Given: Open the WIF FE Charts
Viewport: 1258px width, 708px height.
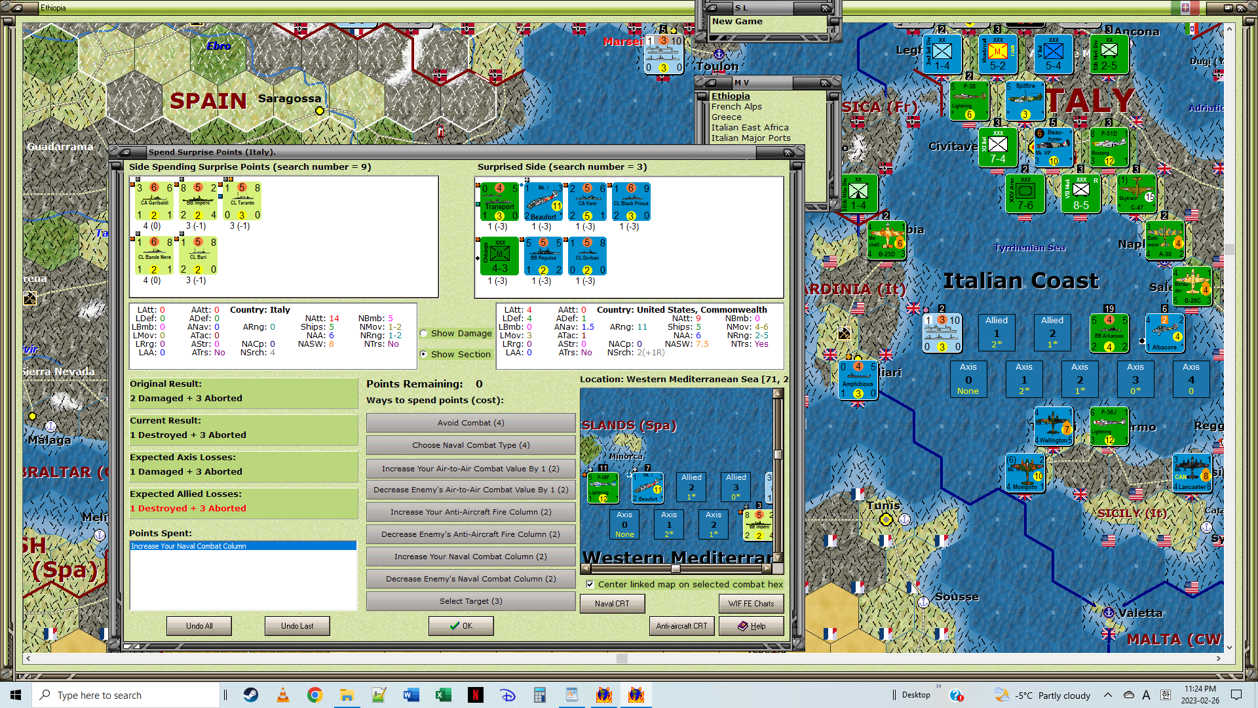Looking at the screenshot, I should pos(751,604).
